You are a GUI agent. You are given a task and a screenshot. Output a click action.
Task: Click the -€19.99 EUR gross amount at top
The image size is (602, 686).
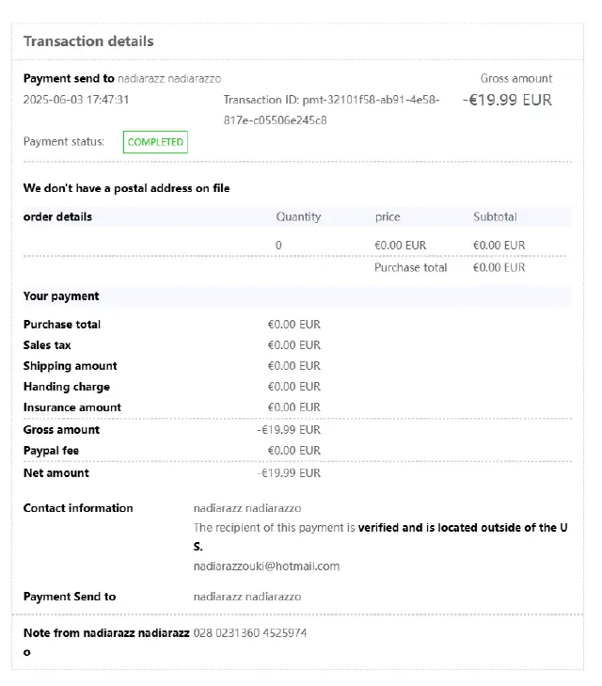coord(507,100)
